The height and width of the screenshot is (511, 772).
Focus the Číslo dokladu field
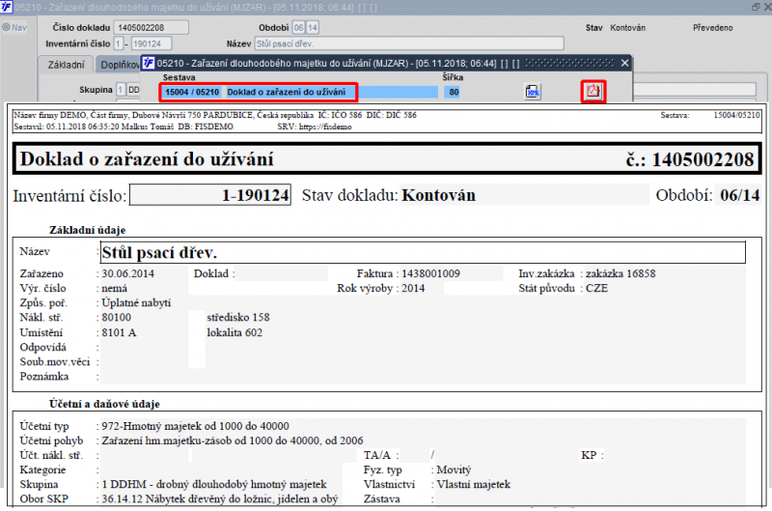[152, 27]
